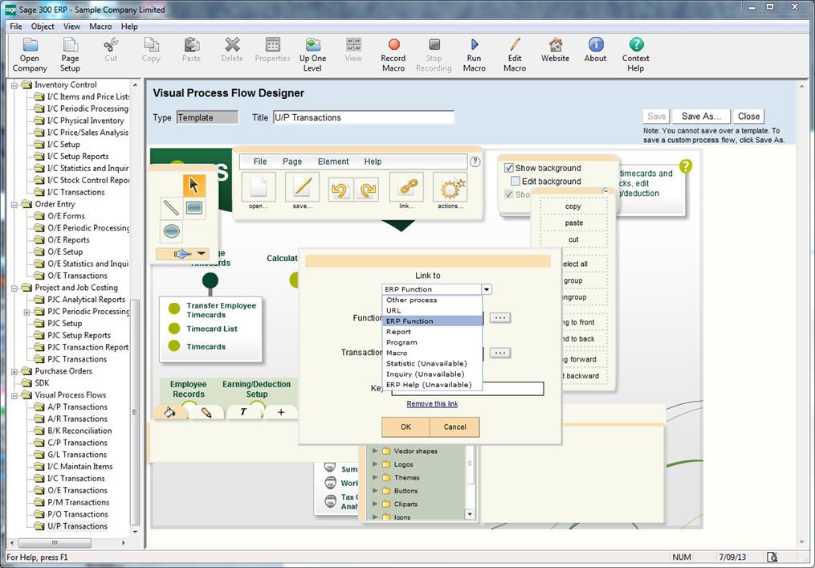Open the actions... gear icon
The width and height of the screenshot is (815, 568).
pyautogui.click(x=450, y=187)
